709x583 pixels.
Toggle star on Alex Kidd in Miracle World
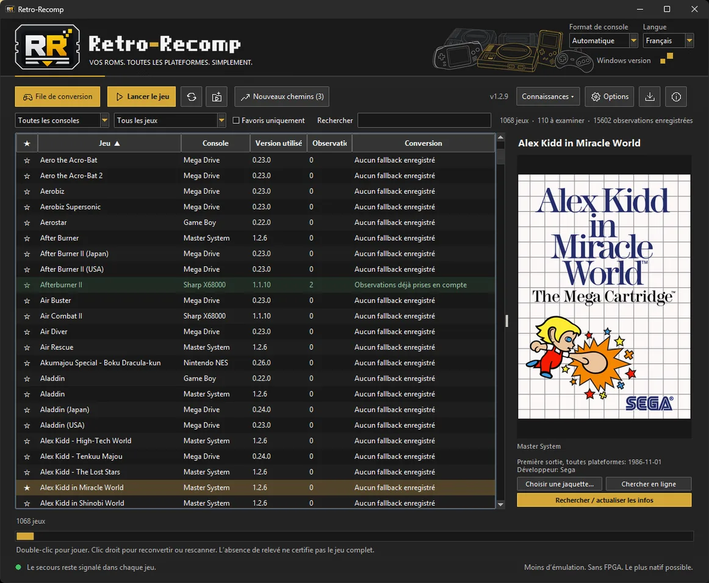[27, 488]
